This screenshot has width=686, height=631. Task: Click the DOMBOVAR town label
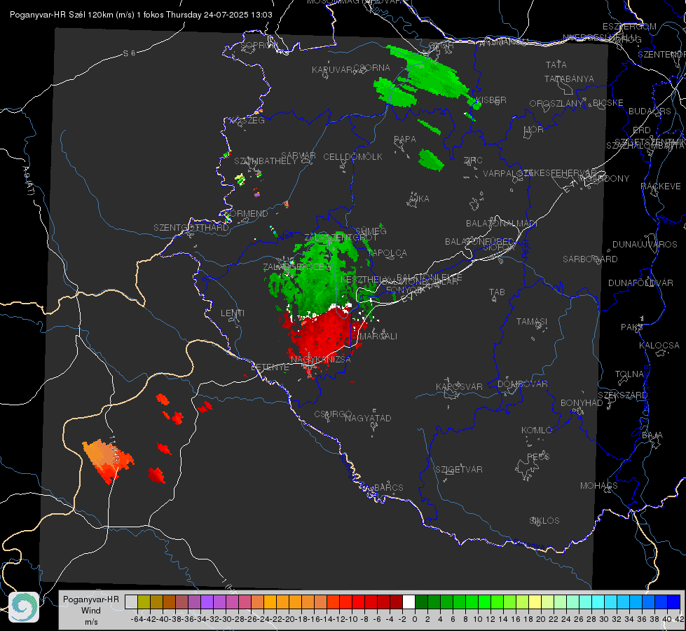522,384
